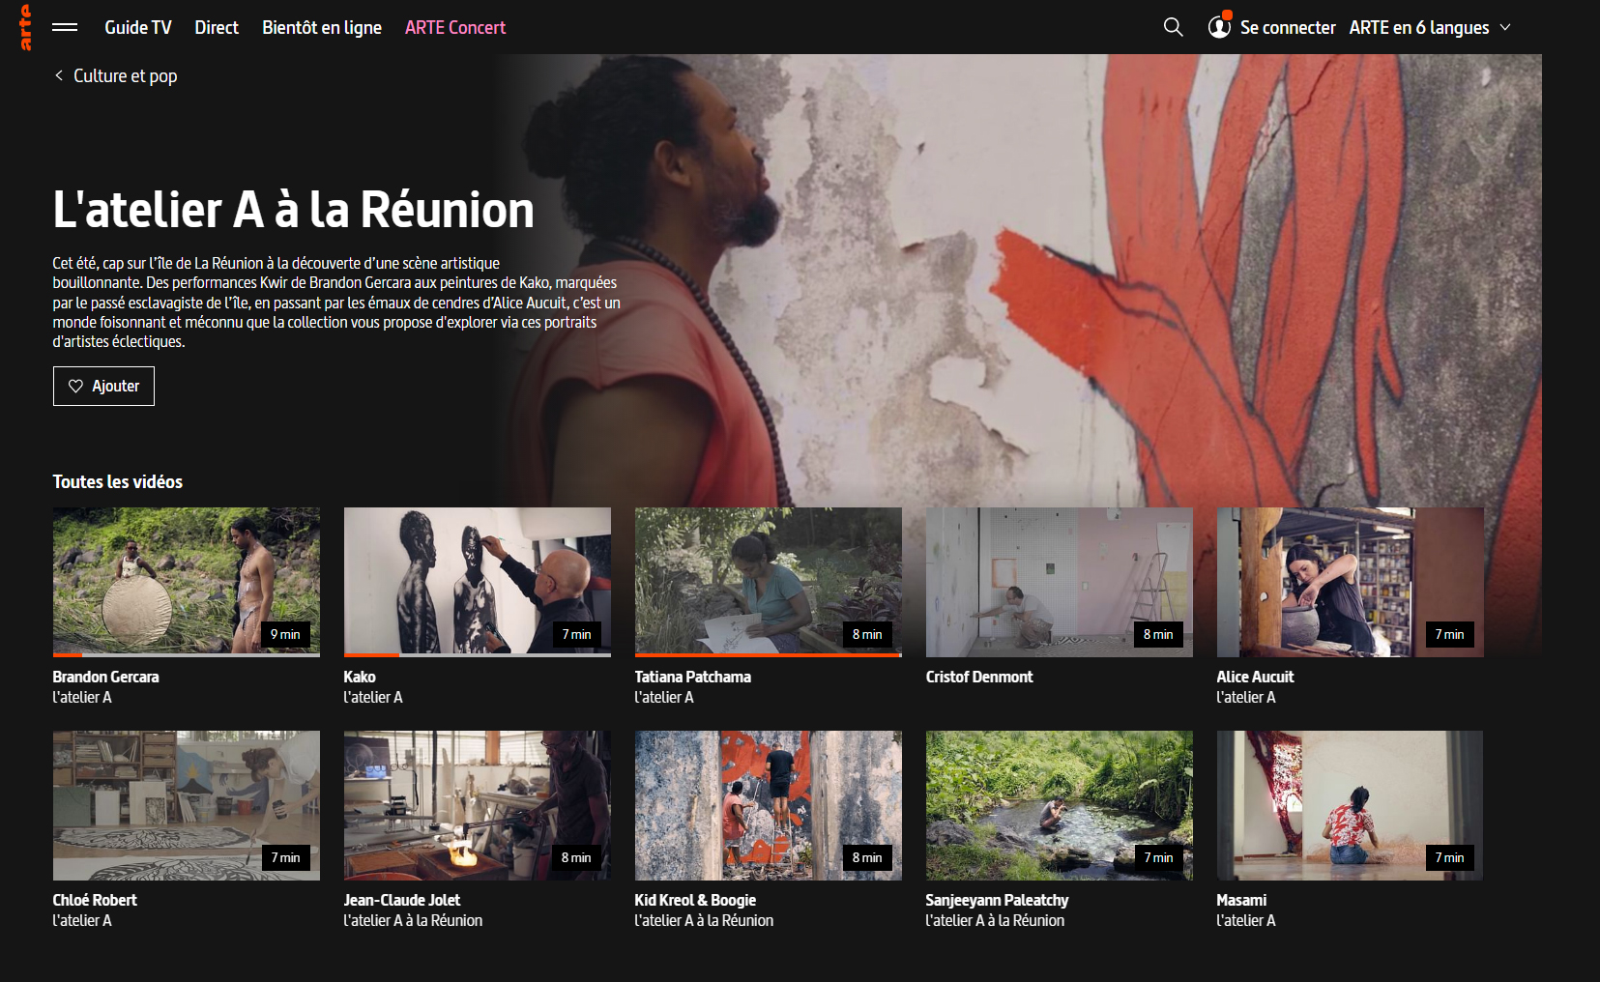Go back to Culture et pop
The width and height of the screenshot is (1600, 982).
point(125,75)
